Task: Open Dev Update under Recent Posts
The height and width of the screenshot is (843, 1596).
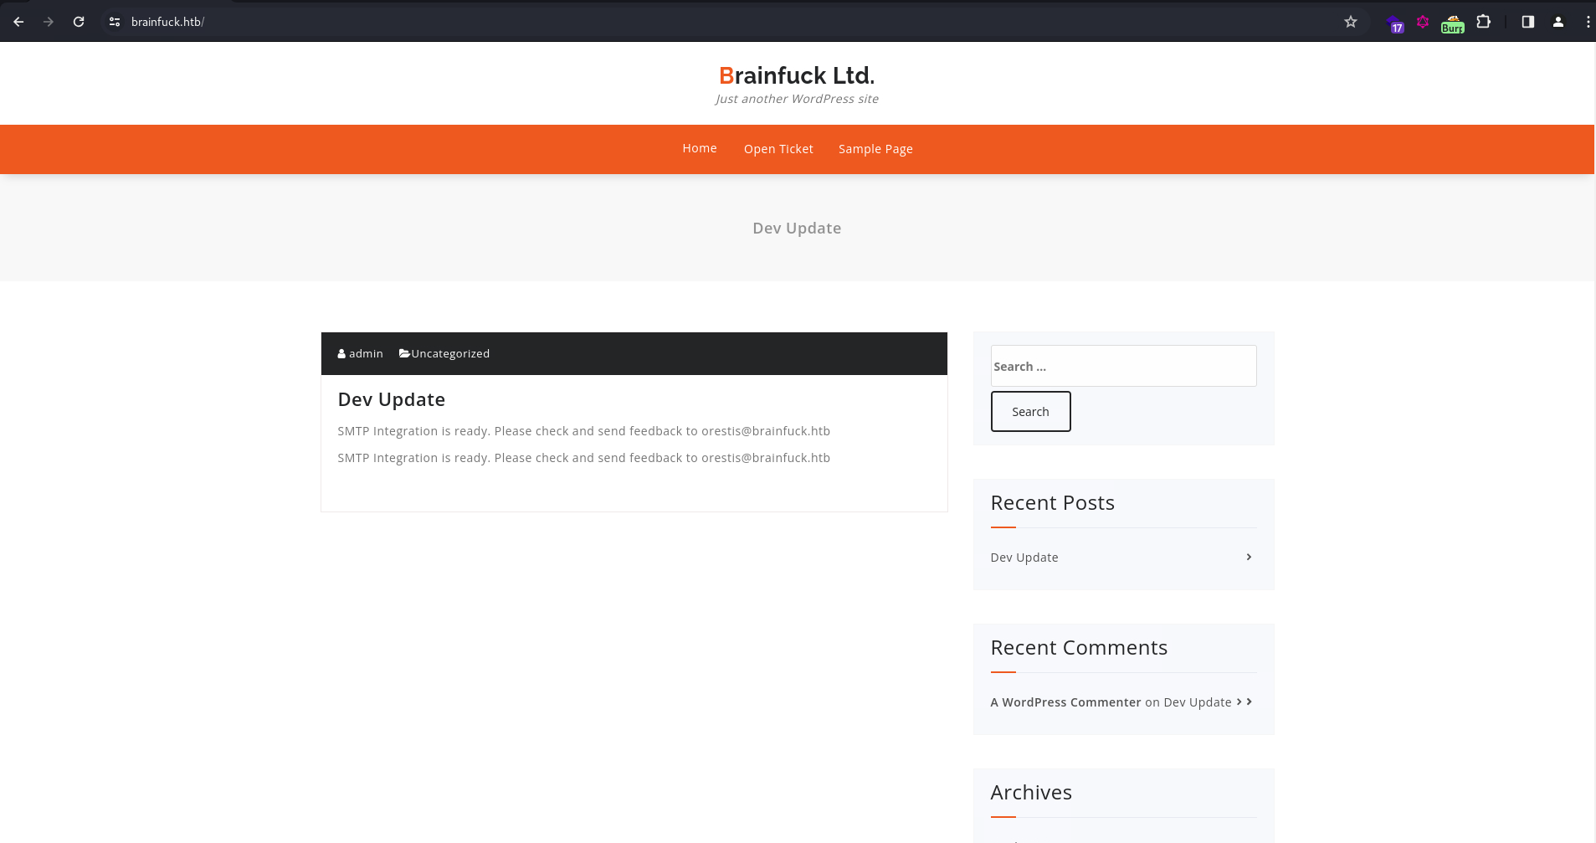Action: [1024, 558]
